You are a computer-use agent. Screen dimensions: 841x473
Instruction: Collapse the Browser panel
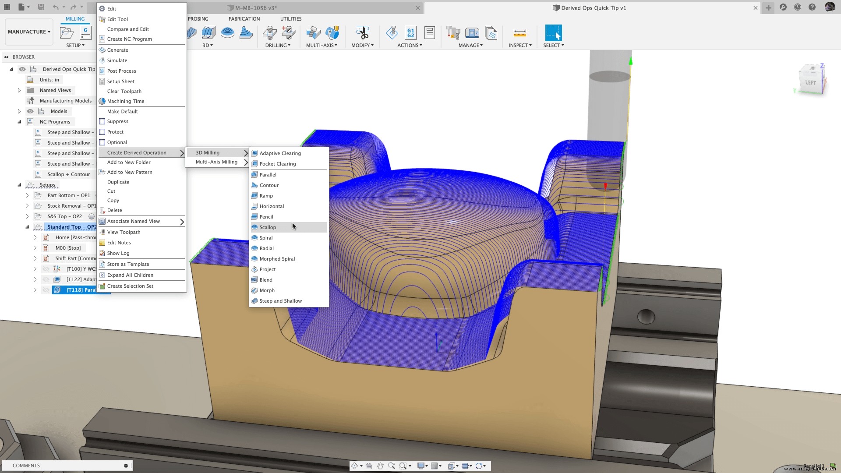tap(6, 57)
